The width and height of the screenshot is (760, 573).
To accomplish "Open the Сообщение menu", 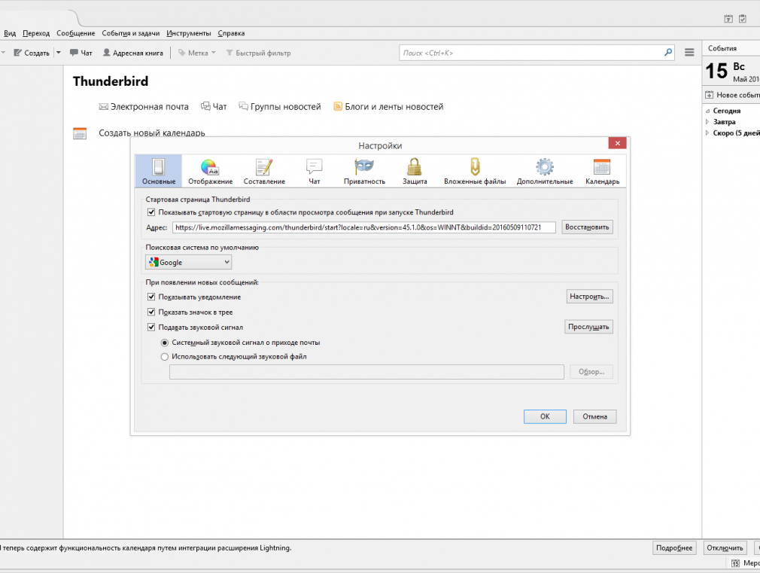I will (75, 33).
